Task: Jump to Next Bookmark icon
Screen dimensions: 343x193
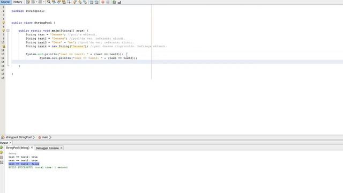Action: [x=80, y=2]
